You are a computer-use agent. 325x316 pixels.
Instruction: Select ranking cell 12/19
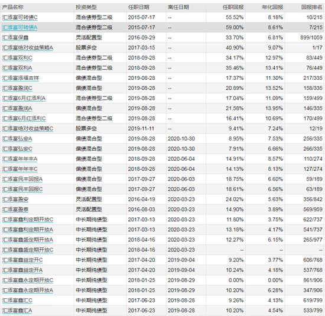tap(316, 129)
